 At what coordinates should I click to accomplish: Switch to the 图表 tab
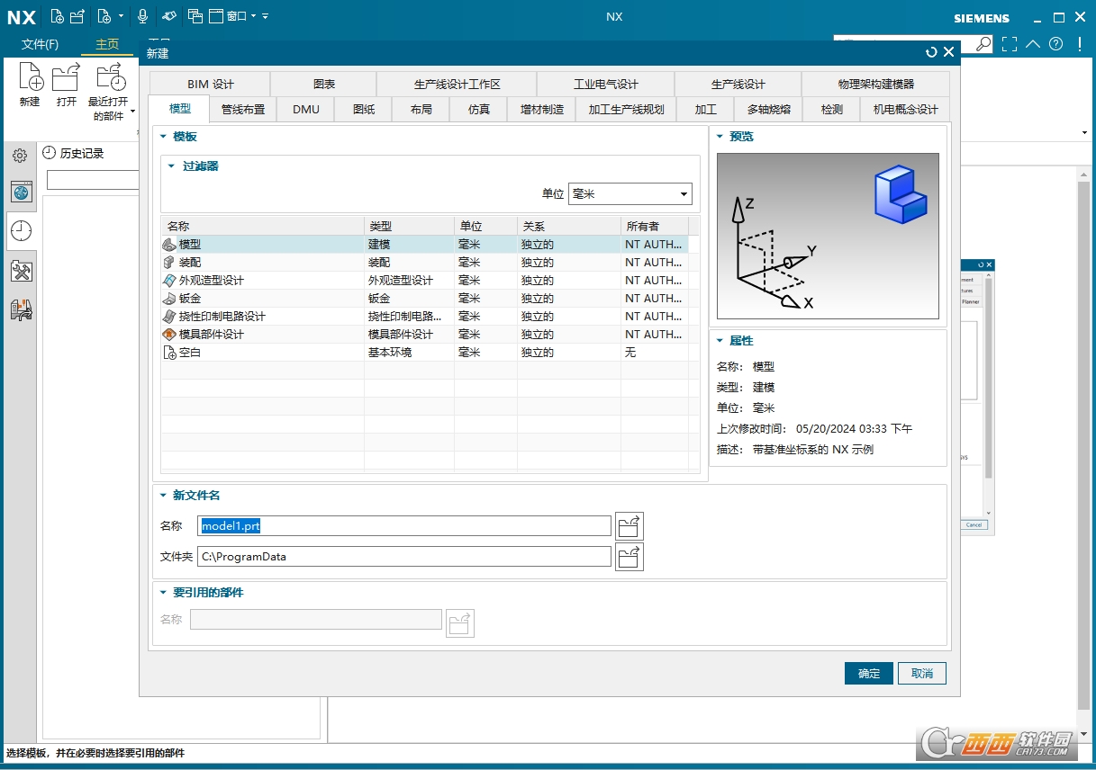324,85
